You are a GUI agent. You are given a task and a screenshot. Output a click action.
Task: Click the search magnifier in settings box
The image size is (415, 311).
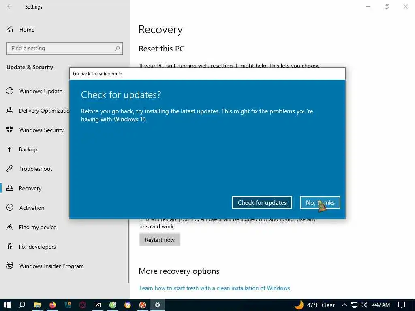[x=117, y=49]
